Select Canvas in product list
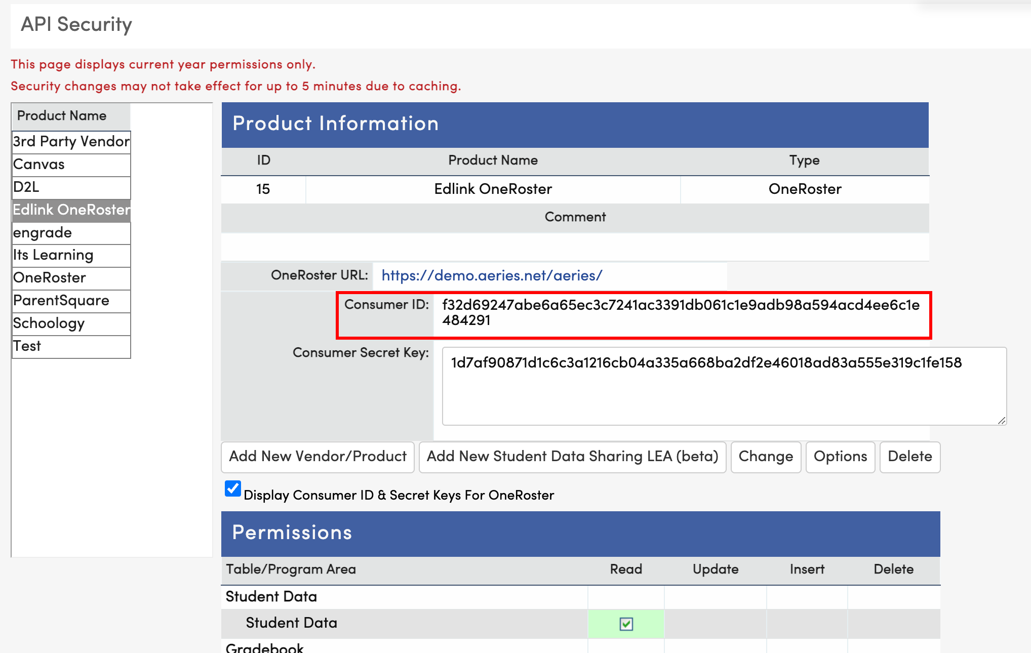Screen dimensions: 1031x653 71,165
